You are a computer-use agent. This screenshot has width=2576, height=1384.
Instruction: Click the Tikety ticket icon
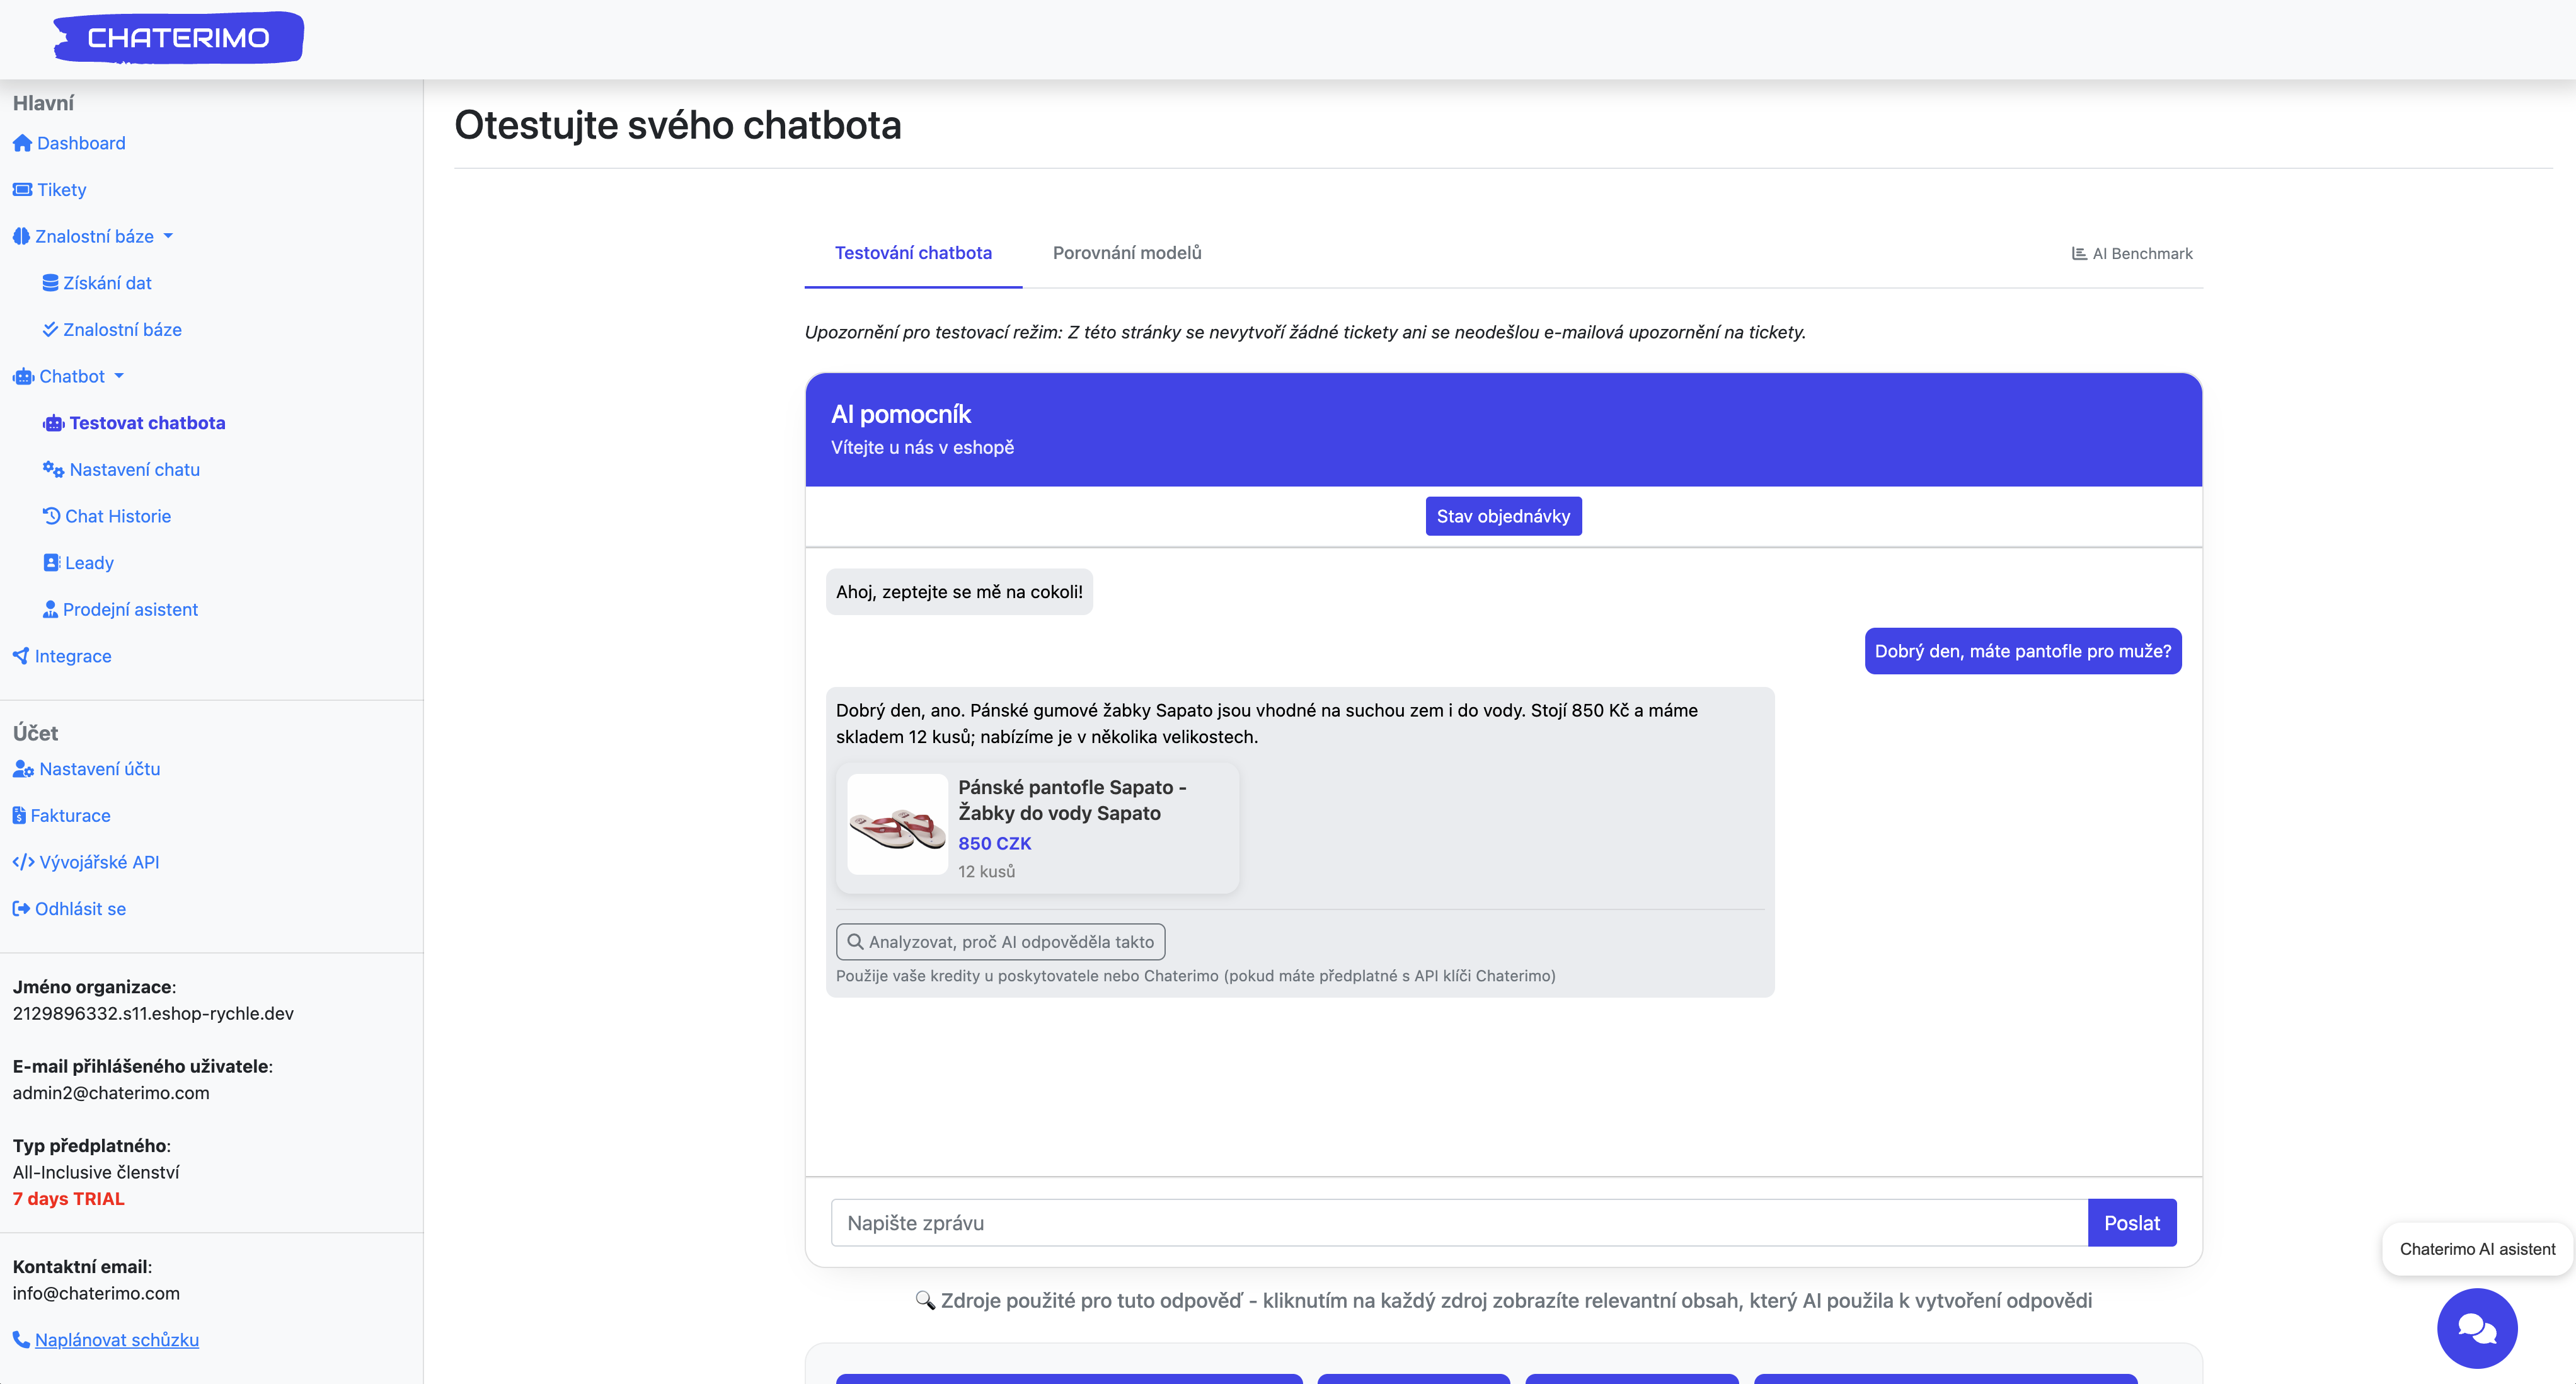(x=22, y=190)
